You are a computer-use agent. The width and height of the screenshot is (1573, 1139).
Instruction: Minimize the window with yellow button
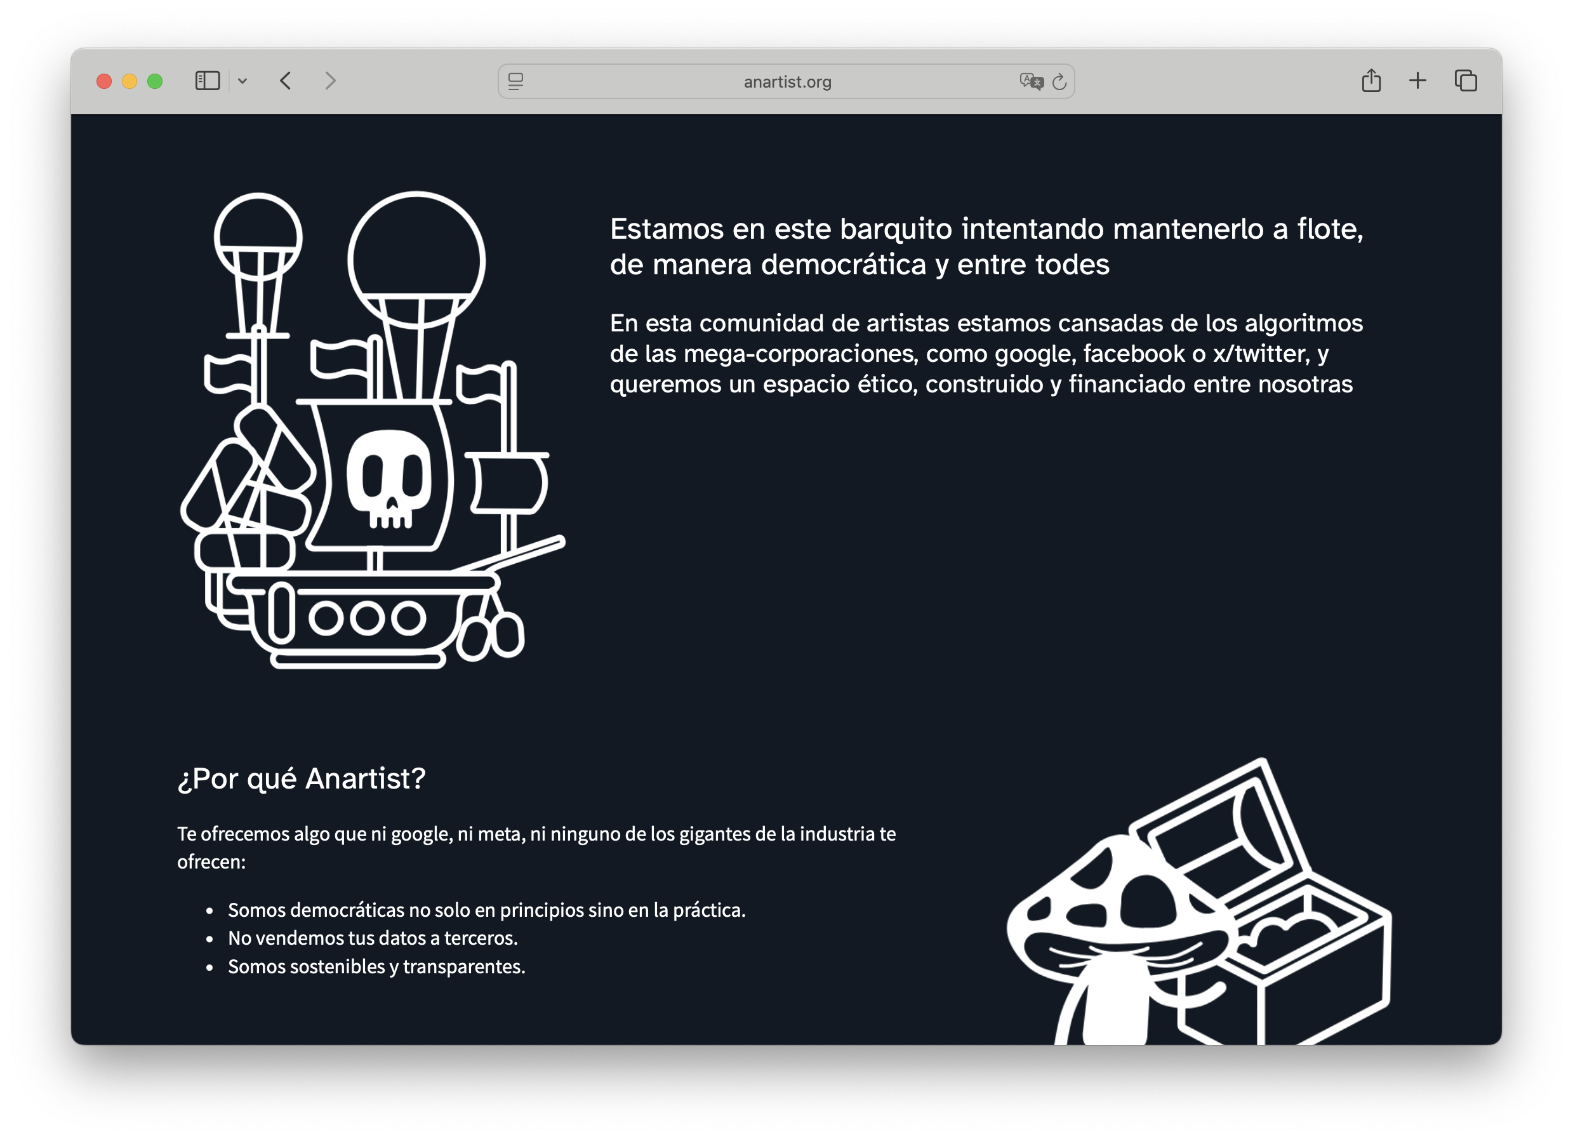(x=129, y=81)
